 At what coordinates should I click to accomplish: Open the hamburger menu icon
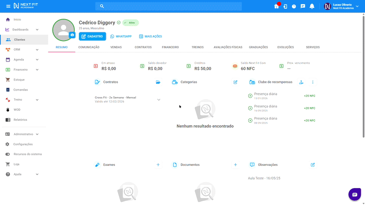[8, 6]
